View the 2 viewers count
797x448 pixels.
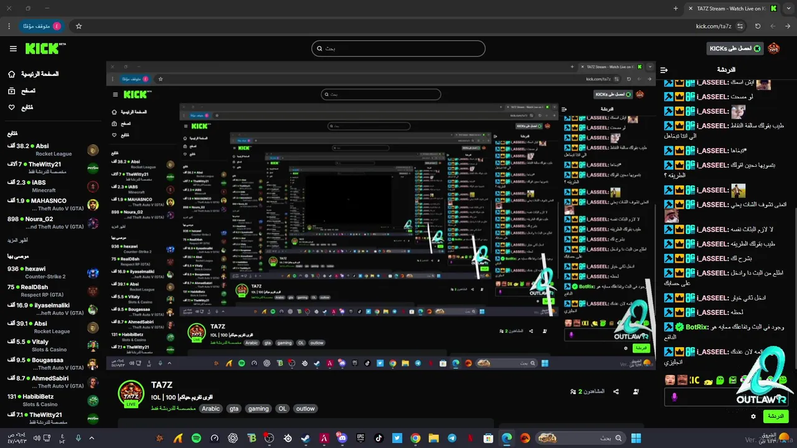pos(587,391)
